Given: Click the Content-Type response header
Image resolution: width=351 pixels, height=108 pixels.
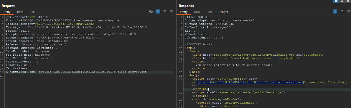Looking at the screenshot, I should click(219, 20).
